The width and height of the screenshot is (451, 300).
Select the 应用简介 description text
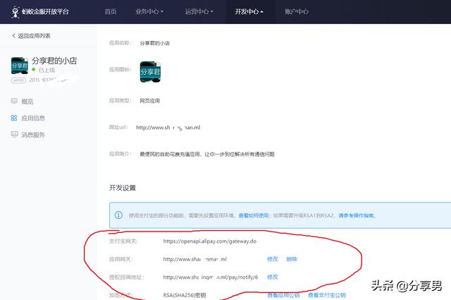coord(207,154)
